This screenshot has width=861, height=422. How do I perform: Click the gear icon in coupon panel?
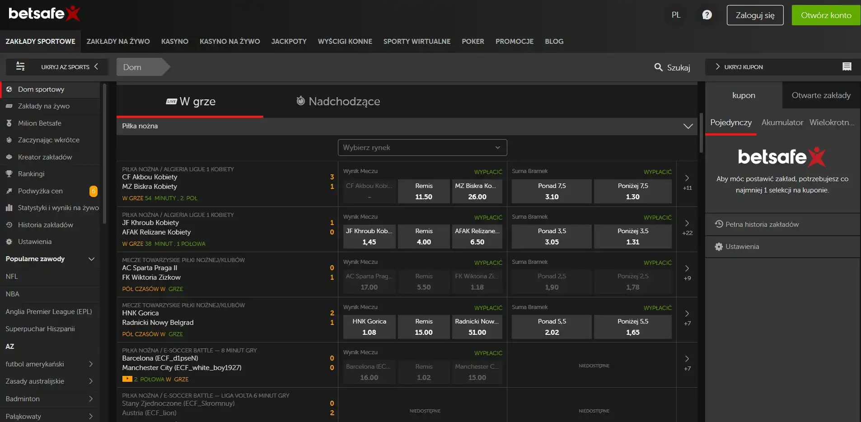(x=719, y=247)
